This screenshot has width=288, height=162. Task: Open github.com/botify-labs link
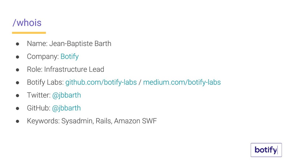coord(101,82)
